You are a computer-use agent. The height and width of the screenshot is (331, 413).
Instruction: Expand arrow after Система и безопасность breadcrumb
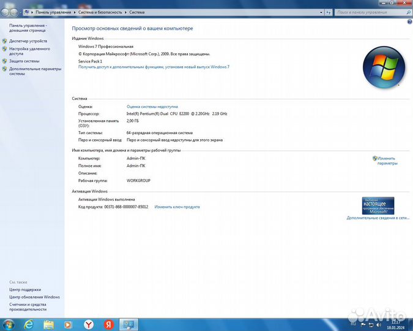tap(125, 12)
